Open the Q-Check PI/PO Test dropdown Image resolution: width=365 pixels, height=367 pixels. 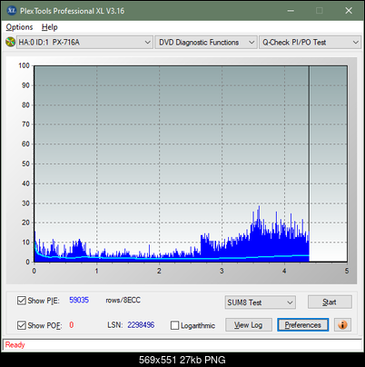pos(310,43)
